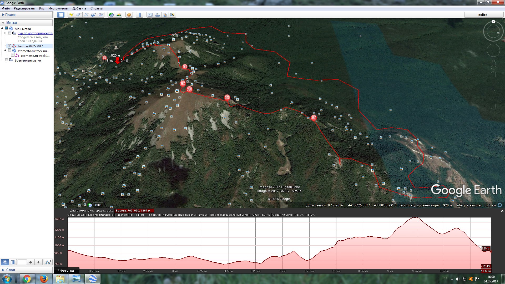This screenshot has width=505, height=284.
Task: Click the search magnifier icon below Places
Action: click(5, 262)
